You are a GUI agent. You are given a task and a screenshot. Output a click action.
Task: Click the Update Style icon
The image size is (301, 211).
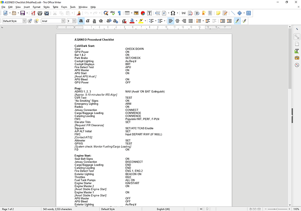(30, 21)
